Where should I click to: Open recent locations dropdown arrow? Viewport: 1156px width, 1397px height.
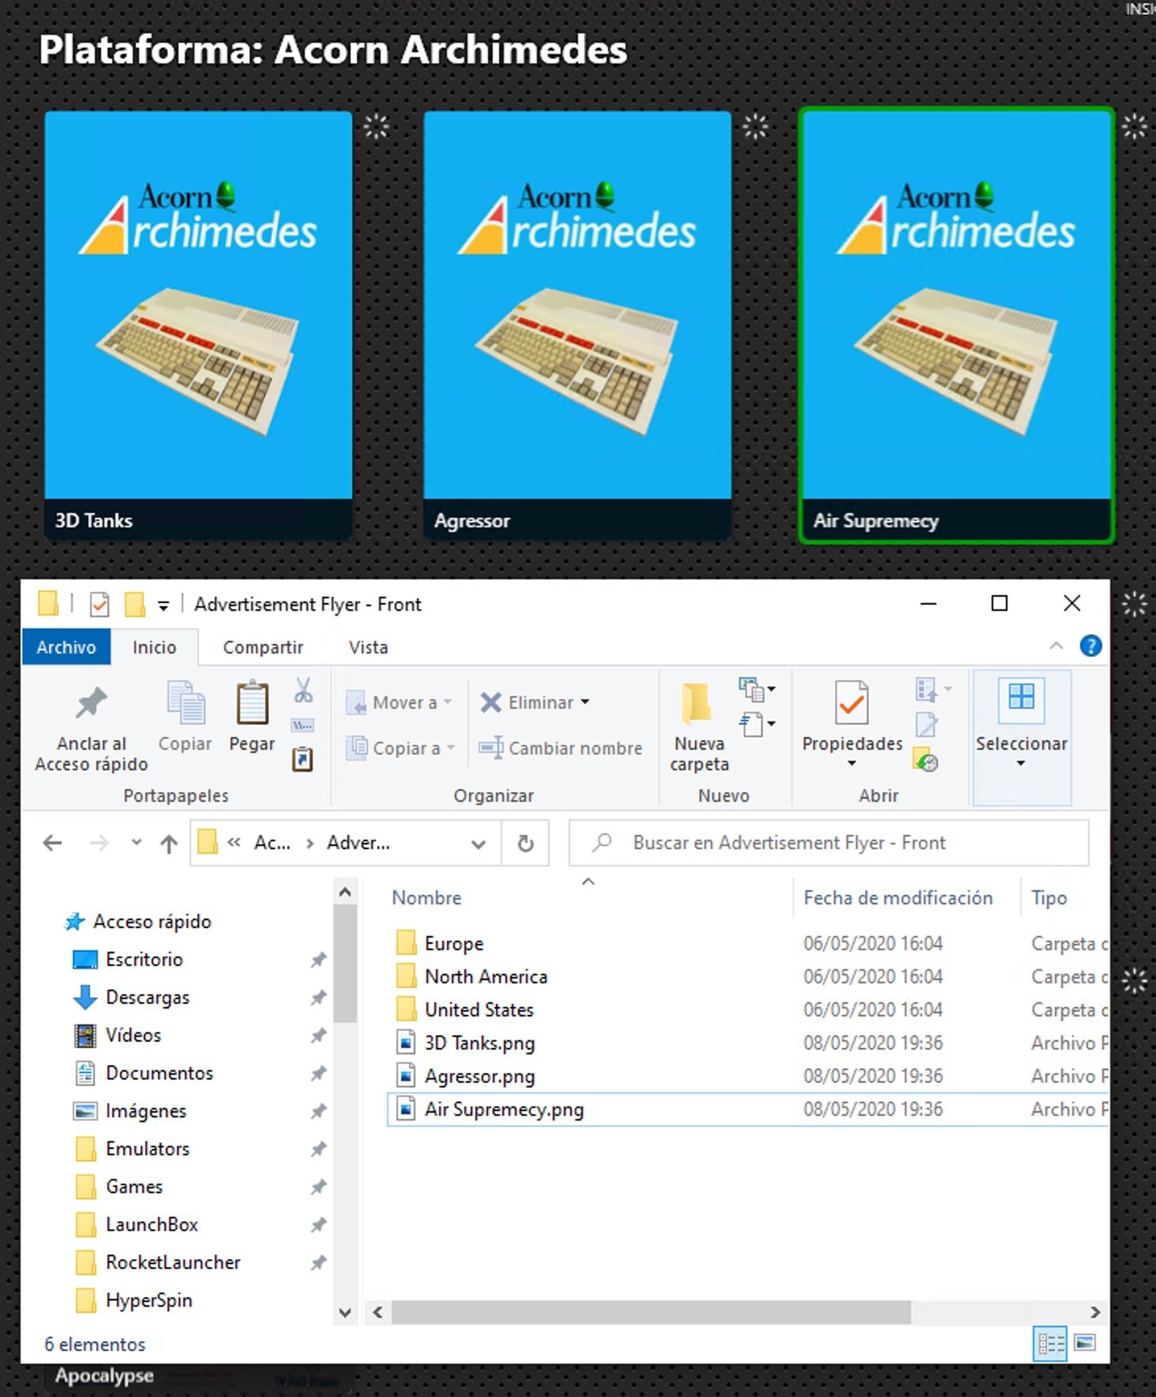(137, 842)
